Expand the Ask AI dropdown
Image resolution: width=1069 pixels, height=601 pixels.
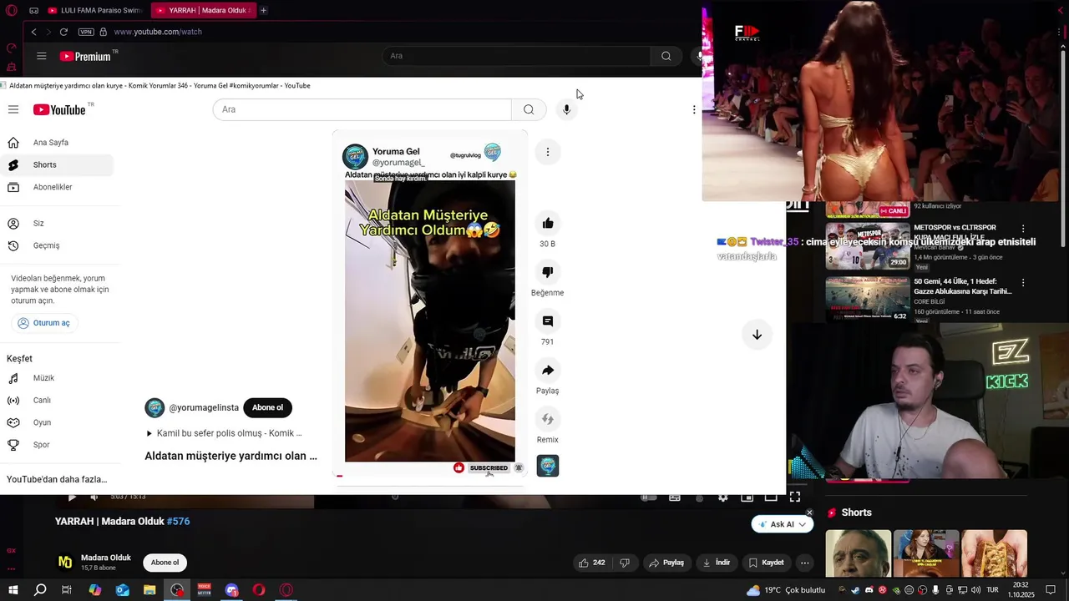pos(803,524)
